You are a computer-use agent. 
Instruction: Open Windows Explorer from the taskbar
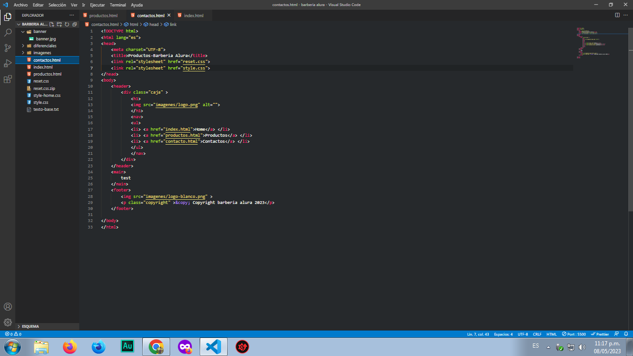pos(41,347)
